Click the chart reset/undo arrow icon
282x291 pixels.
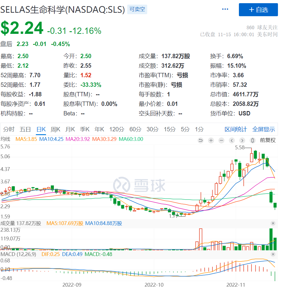(x=200, y=141)
